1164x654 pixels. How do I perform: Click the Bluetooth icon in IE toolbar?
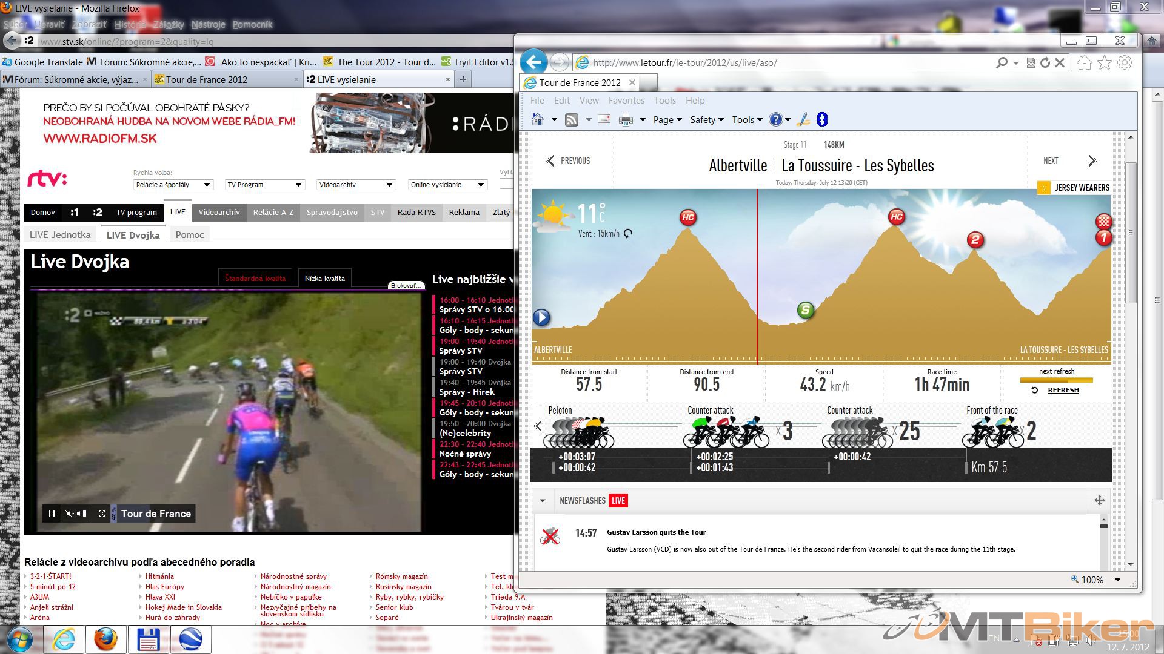click(x=822, y=119)
